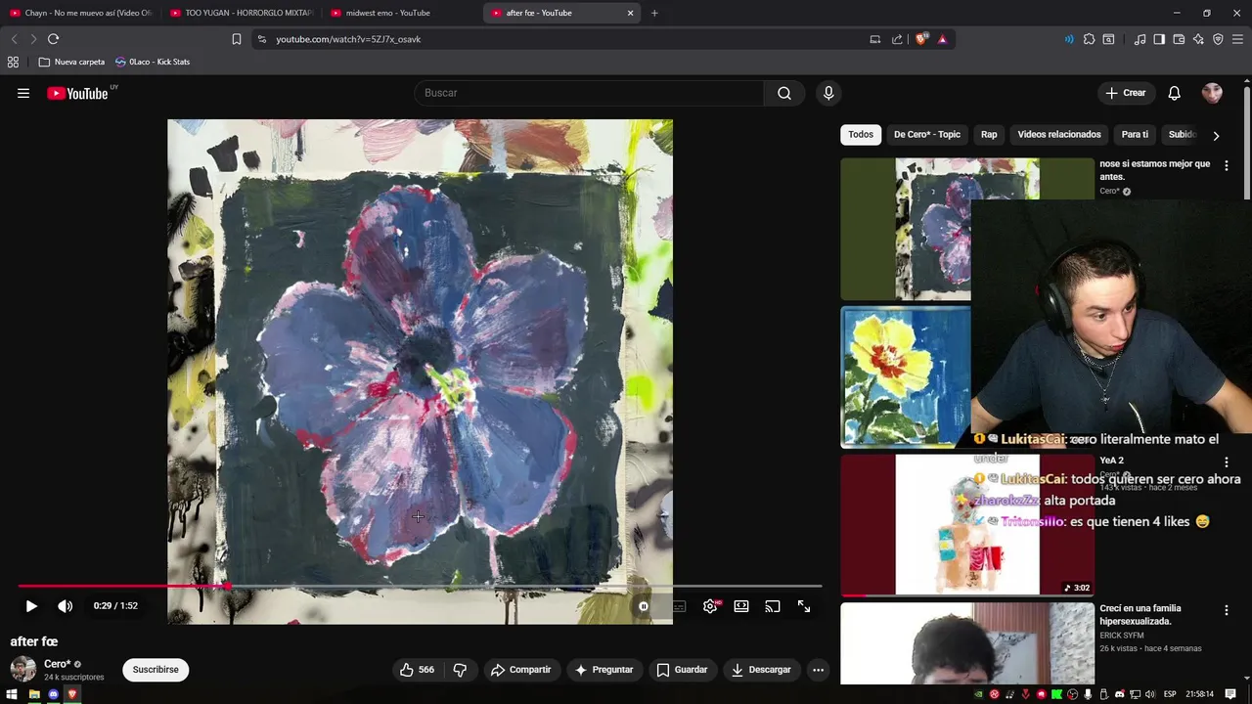The width and height of the screenshot is (1252, 704).
Task: Dislike the after fœ video
Action: point(460,670)
